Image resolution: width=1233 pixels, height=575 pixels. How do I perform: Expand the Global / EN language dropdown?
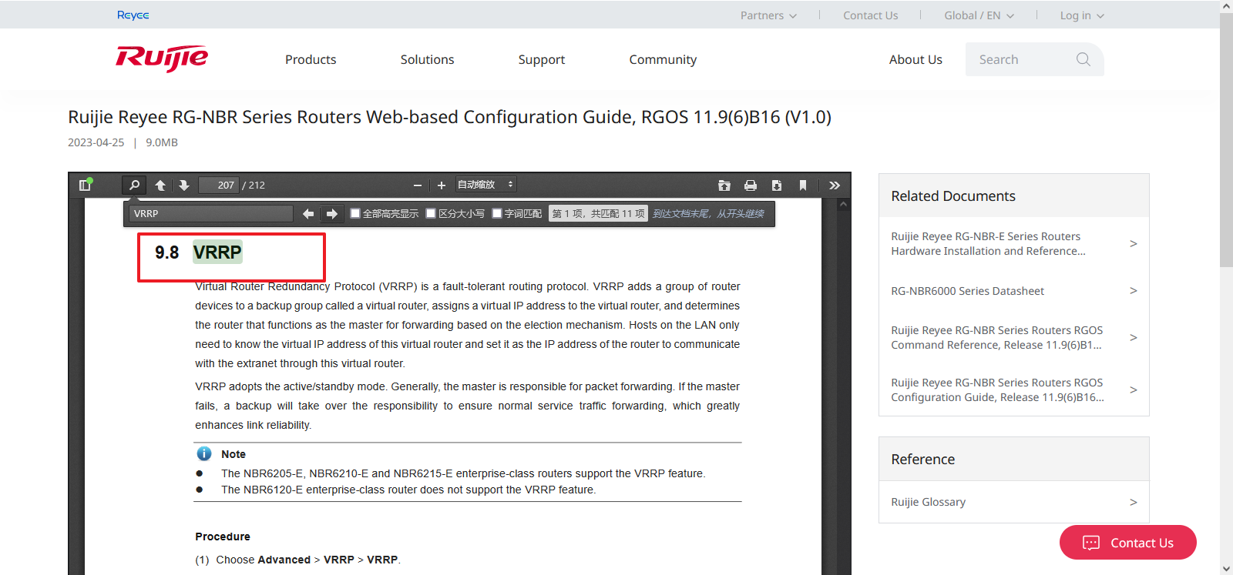(x=979, y=15)
